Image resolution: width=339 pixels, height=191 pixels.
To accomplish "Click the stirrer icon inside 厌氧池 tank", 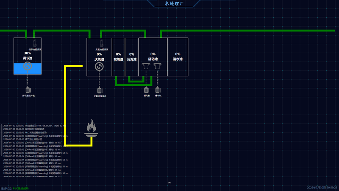I will (x=99, y=67).
